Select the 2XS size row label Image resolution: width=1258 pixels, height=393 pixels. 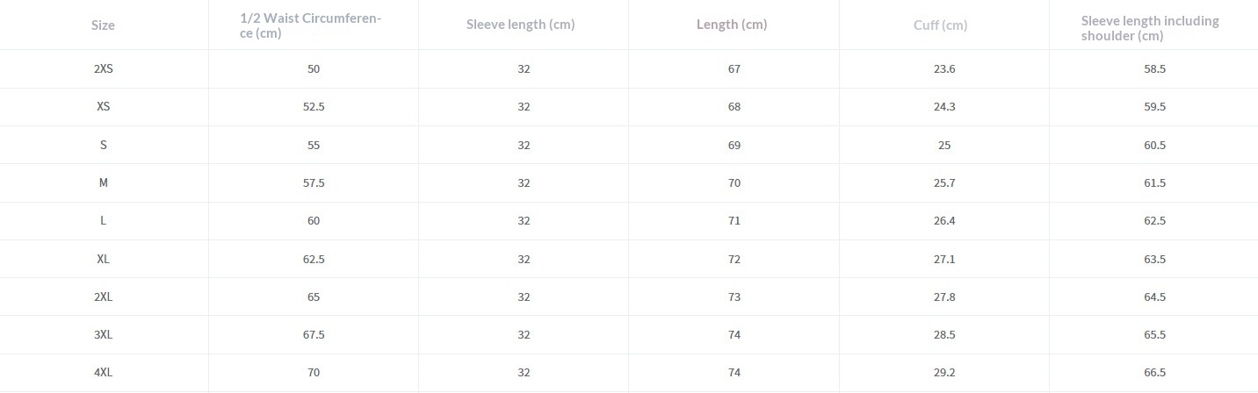[103, 69]
